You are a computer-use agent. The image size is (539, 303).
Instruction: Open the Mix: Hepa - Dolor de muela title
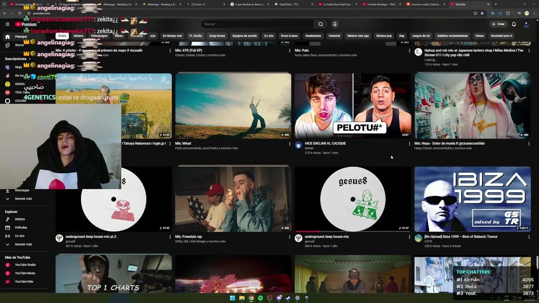pyautogui.click(x=449, y=144)
